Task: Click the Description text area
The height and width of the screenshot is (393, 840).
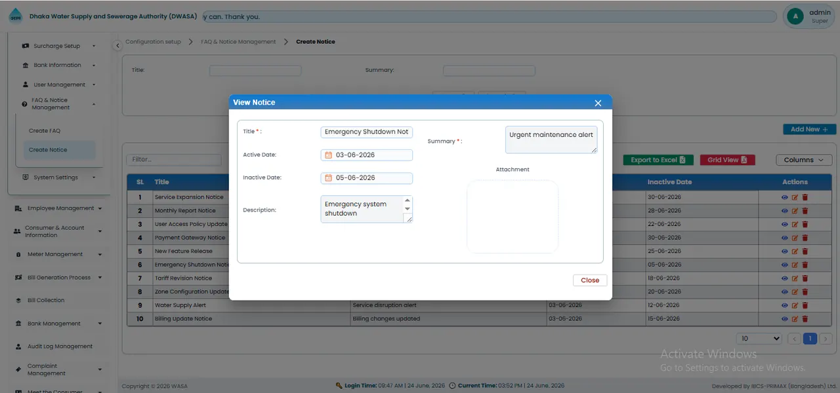Action: 367,209
